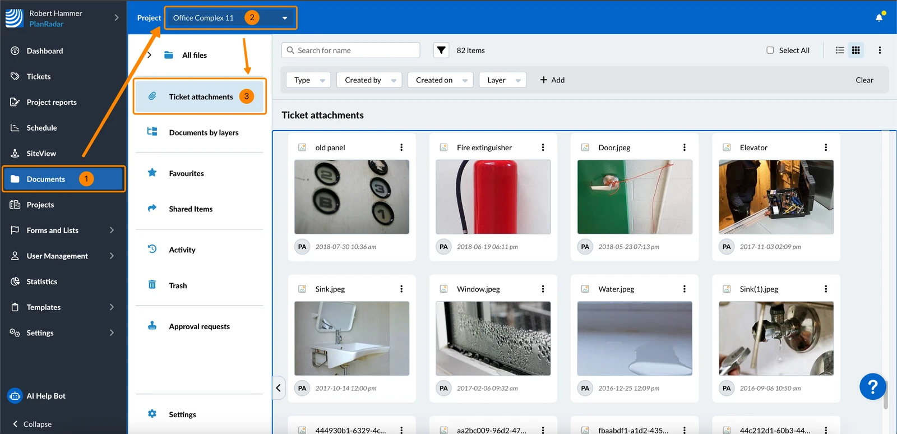Open Ticket attachments in documents menu

tap(200, 96)
